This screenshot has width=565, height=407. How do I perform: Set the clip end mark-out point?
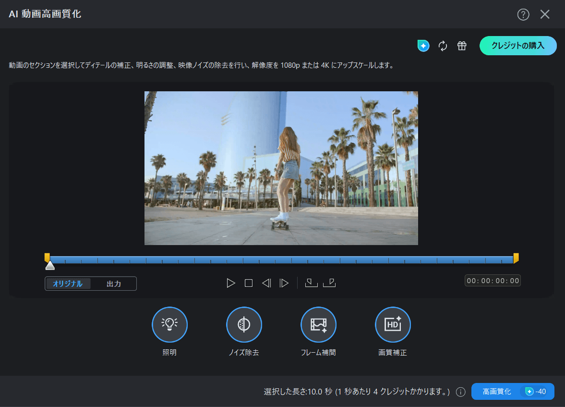click(329, 283)
